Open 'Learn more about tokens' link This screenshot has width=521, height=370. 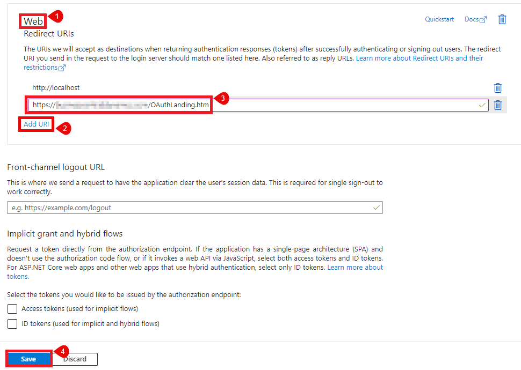355,268
